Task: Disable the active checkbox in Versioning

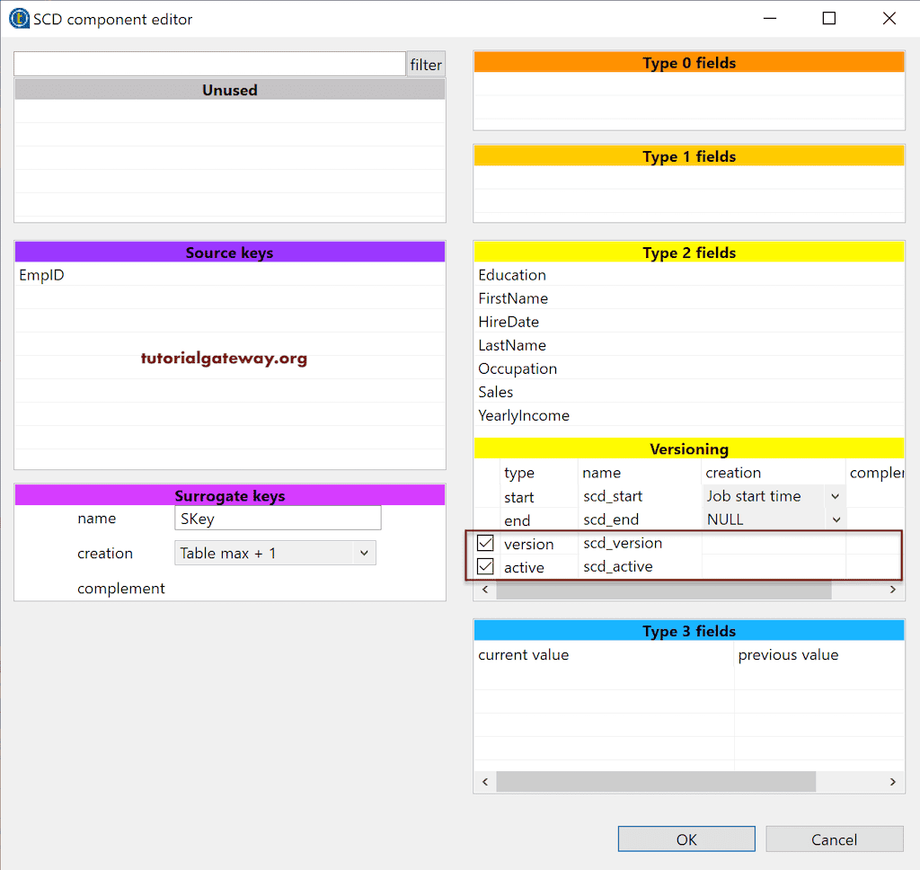Action: coord(485,566)
